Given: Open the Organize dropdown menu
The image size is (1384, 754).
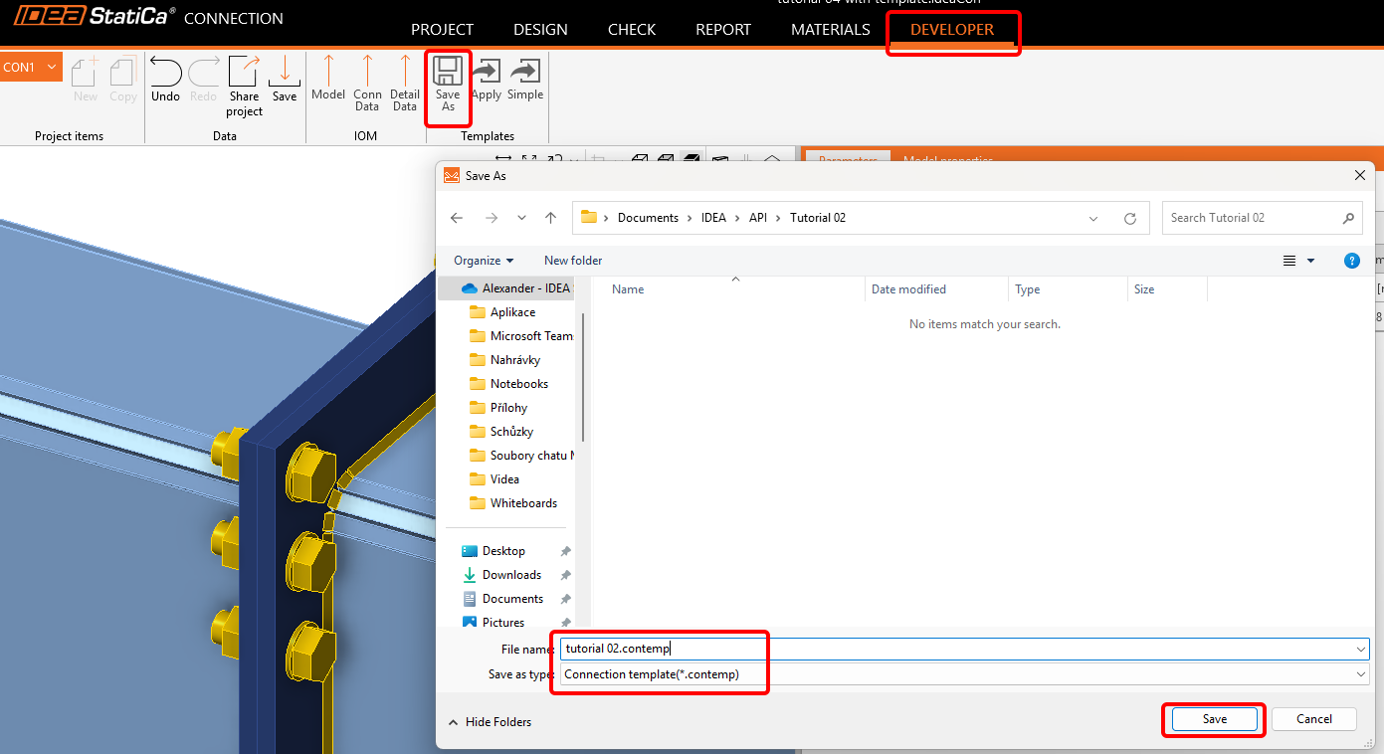Looking at the screenshot, I should pyautogui.click(x=484, y=261).
